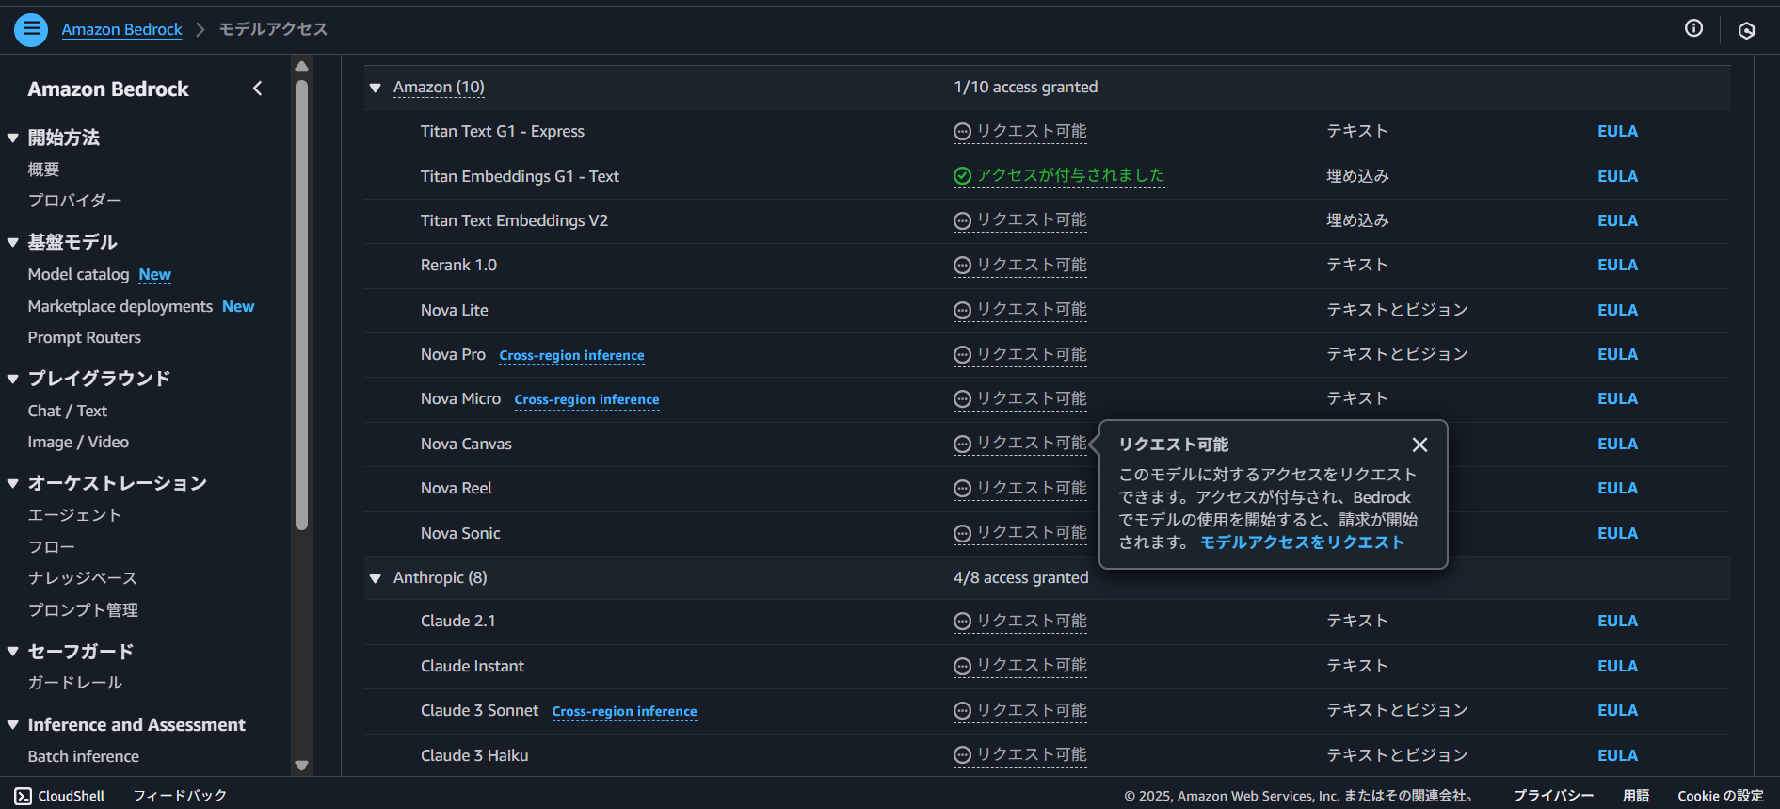Screen dimensions: 1780x809
Task: Open Model catalog in the sidebar
Action: coord(78,274)
